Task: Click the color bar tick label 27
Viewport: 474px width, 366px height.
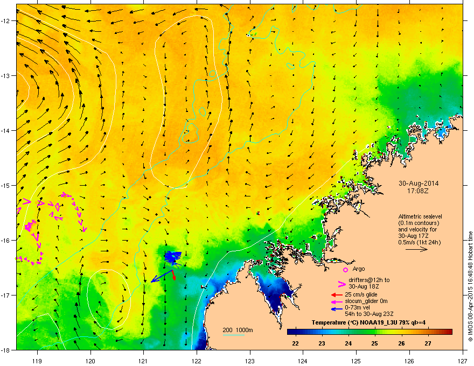Action: tap(428, 343)
